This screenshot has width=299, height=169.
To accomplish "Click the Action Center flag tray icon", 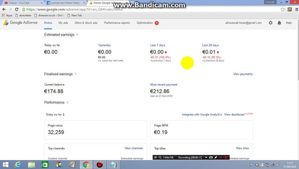I will coord(251,165).
